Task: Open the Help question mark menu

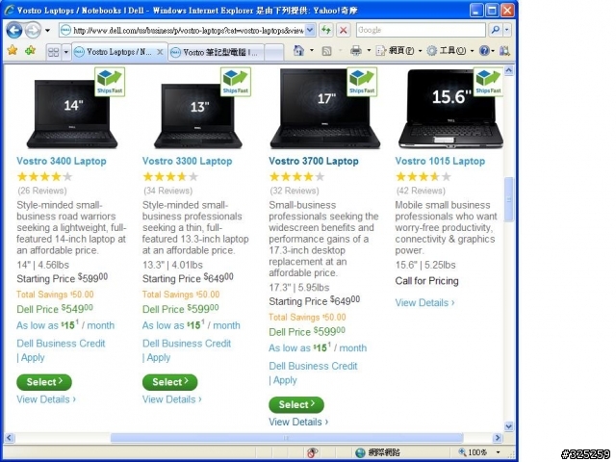Action: click(x=486, y=51)
